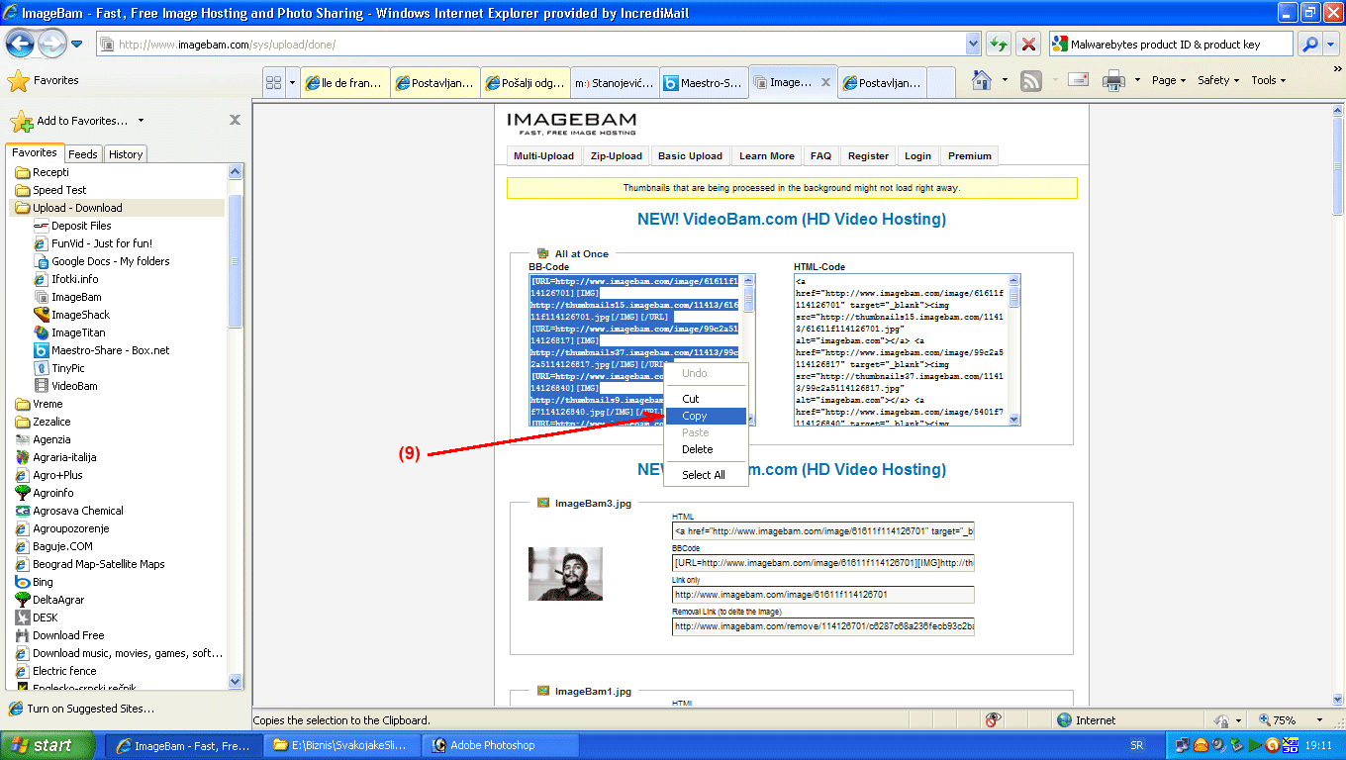The width and height of the screenshot is (1346, 760).
Task: Click the Register site tab
Action: (x=868, y=156)
